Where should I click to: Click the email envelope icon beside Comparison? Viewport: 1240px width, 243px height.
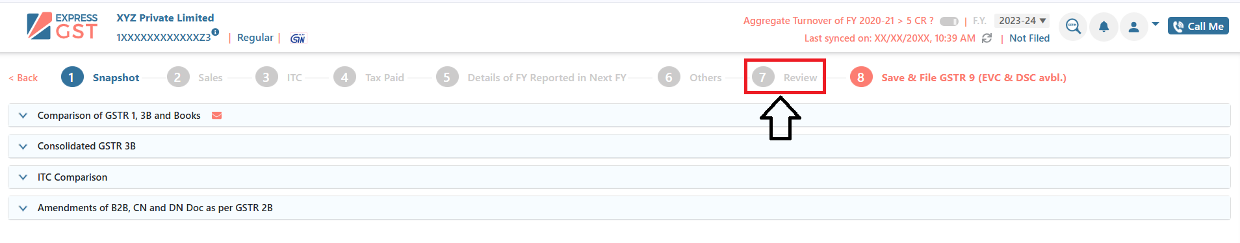[x=217, y=116]
